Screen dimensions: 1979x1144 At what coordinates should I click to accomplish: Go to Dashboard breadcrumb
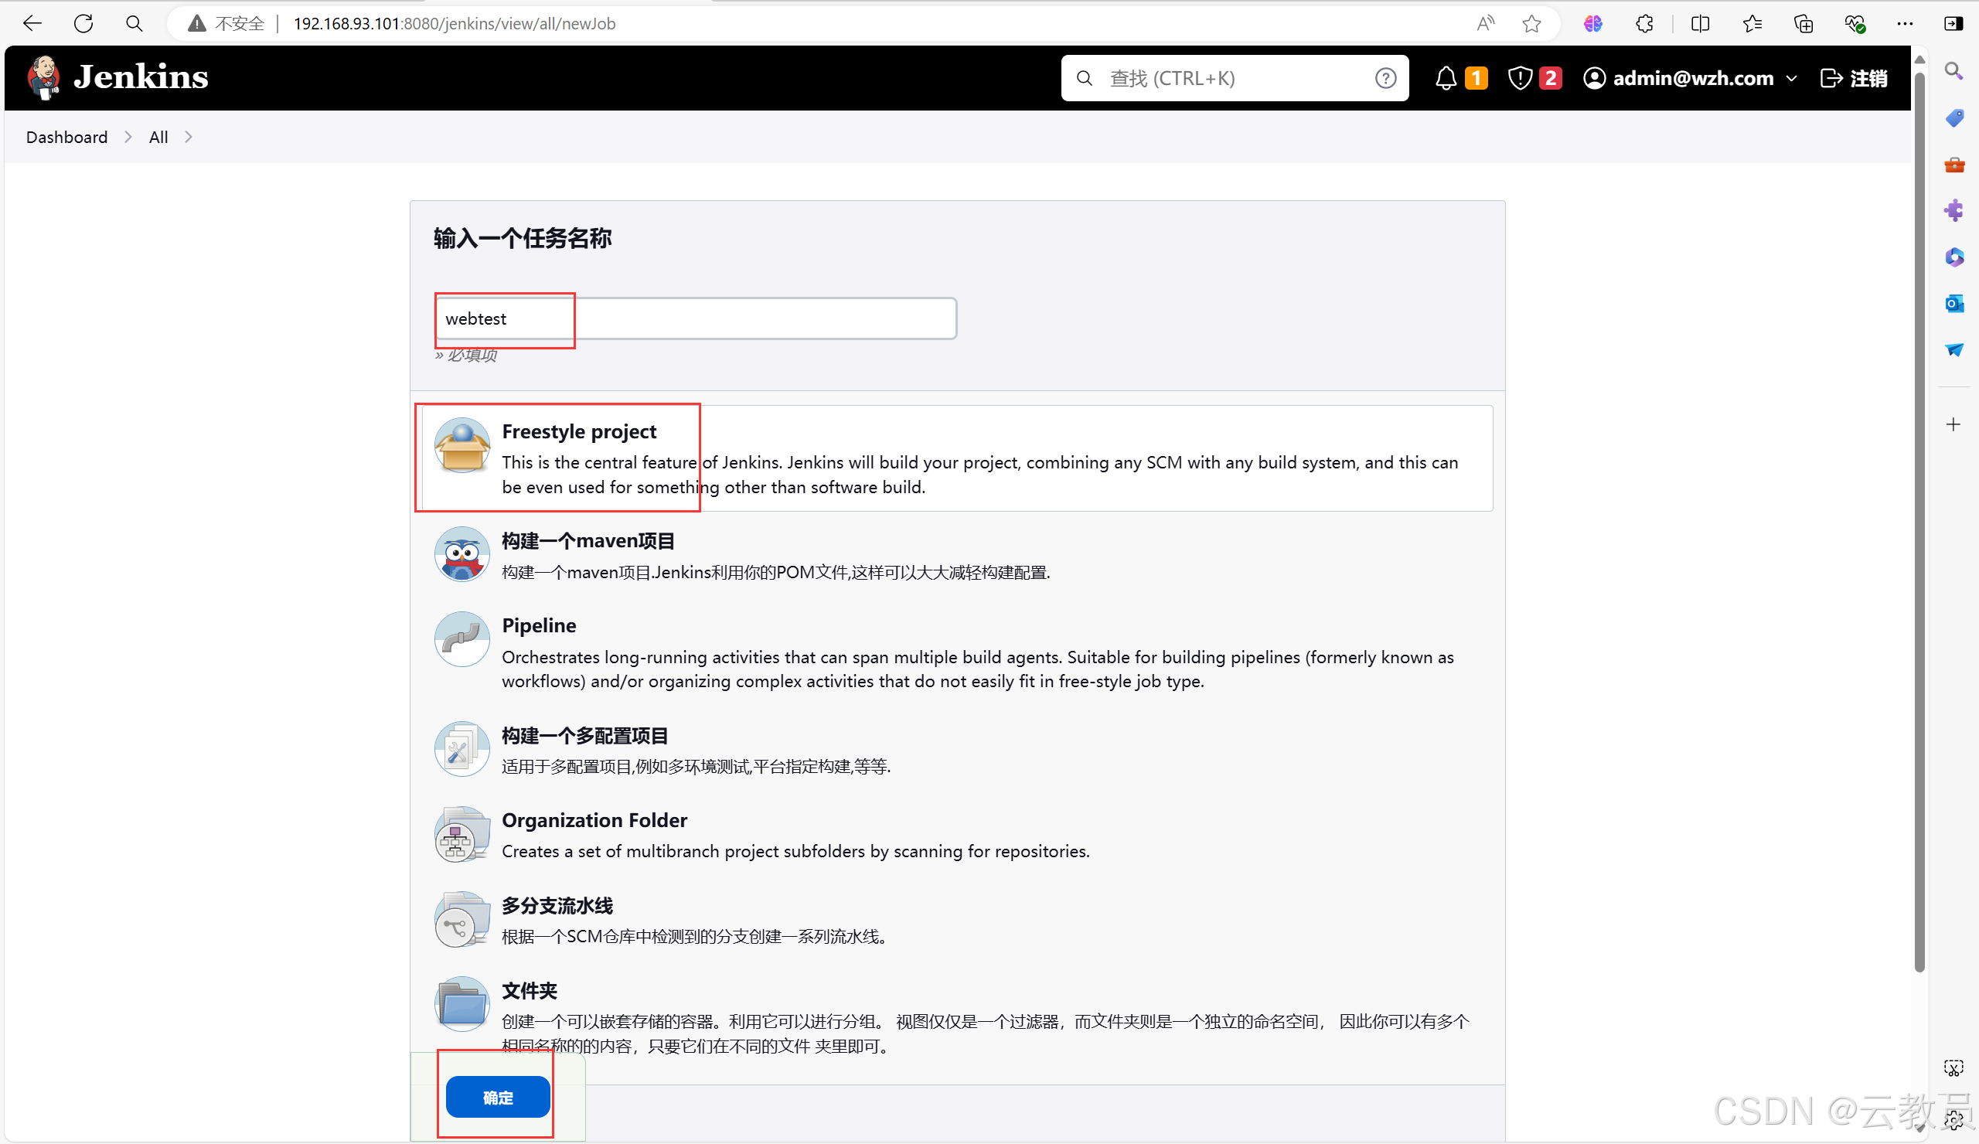[66, 137]
